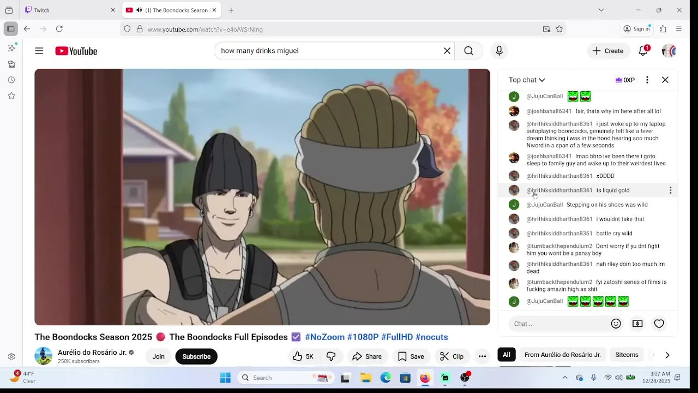Open the video player frame
Screen dimensions: 698x393
(x=262, y=197)
